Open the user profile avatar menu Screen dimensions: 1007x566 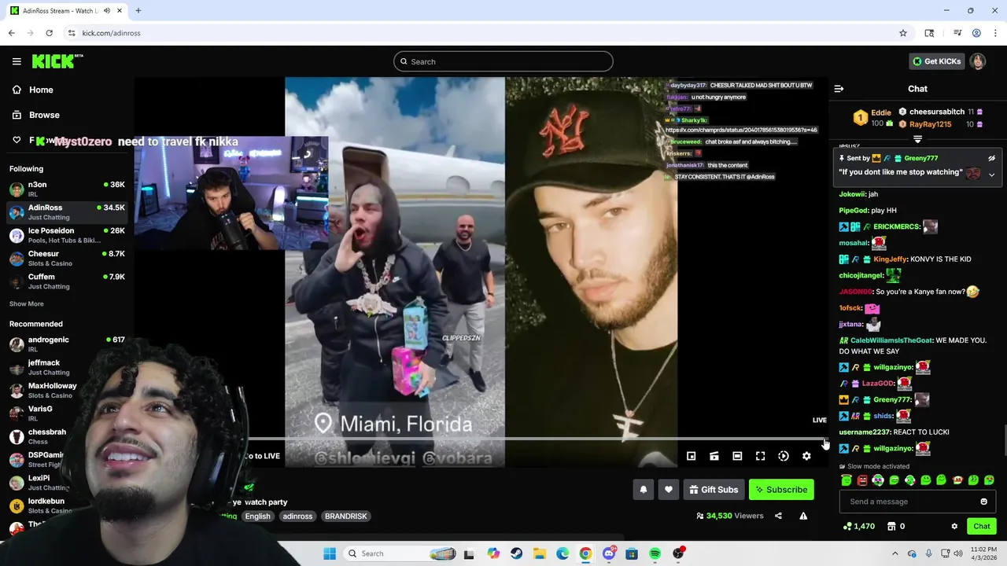pos(977,61)
